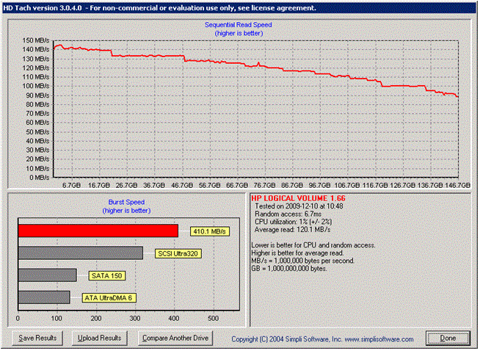Screen dimensions: 480x351
Task: Click the Save Results button
Action: pos(37,338)
